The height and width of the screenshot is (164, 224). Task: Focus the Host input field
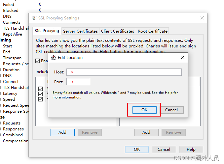pos(124,72)
